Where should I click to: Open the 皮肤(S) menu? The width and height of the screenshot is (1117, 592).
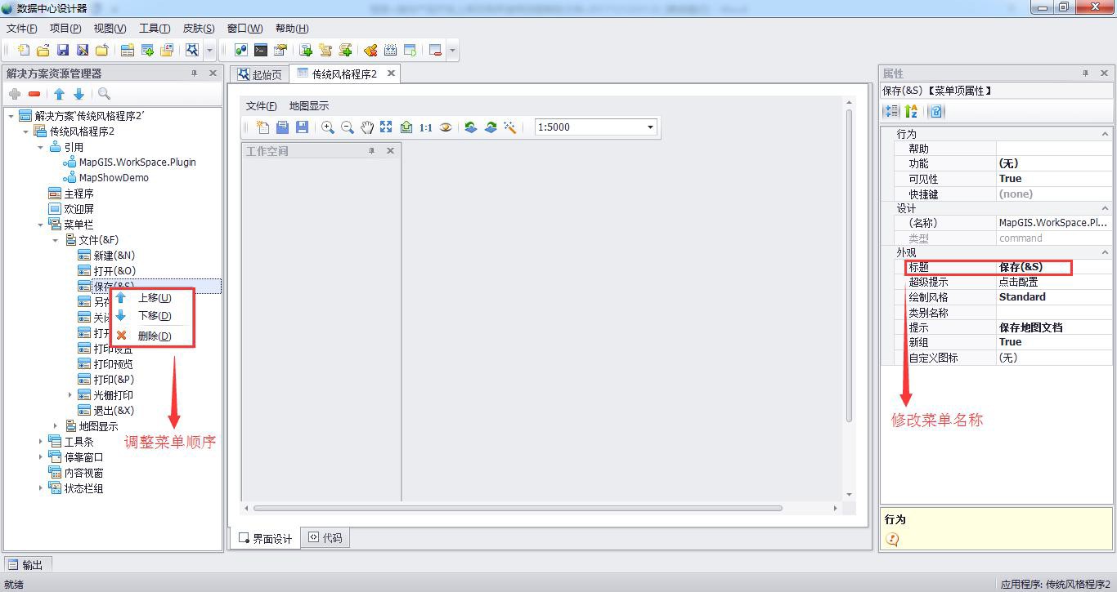[199, 29]
